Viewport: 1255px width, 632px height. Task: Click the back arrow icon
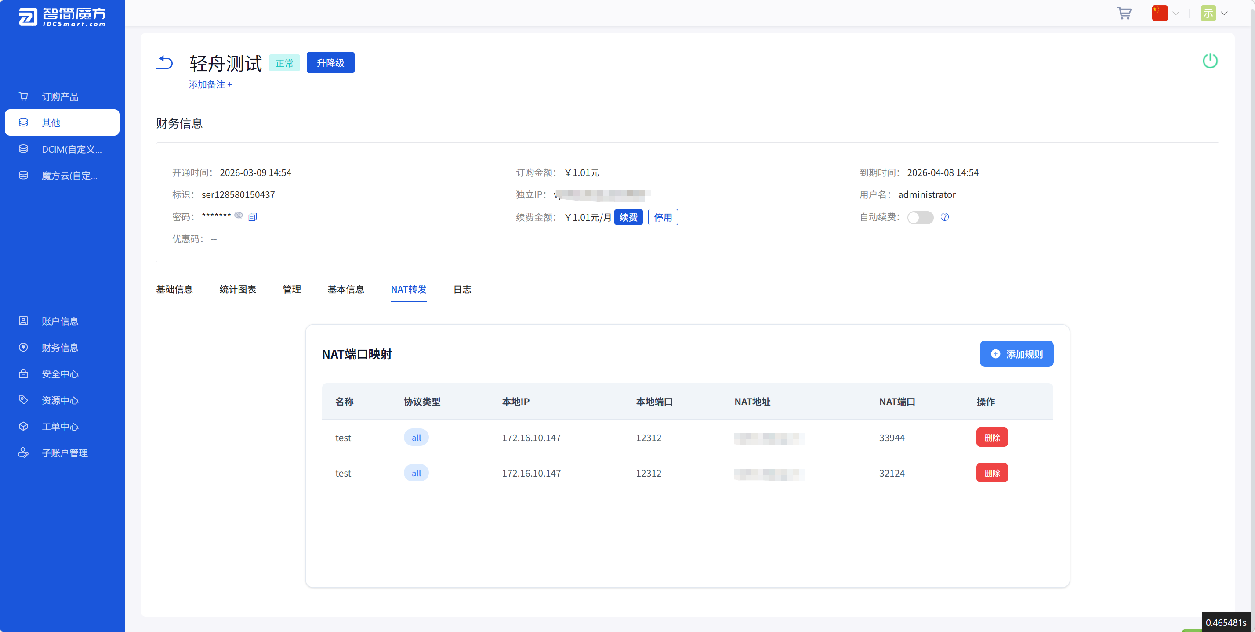tap(165, 63)
